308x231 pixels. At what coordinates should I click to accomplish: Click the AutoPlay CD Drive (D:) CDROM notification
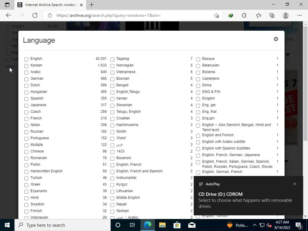pos(248,196)
